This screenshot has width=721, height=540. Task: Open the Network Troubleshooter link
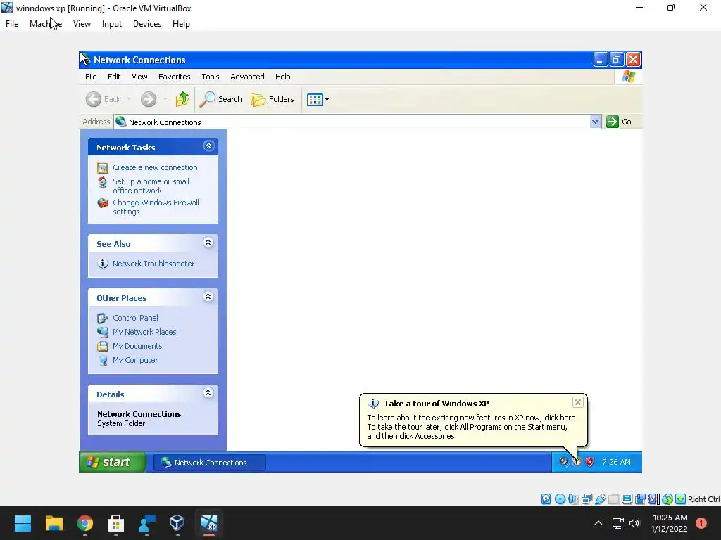coord(153,264)
